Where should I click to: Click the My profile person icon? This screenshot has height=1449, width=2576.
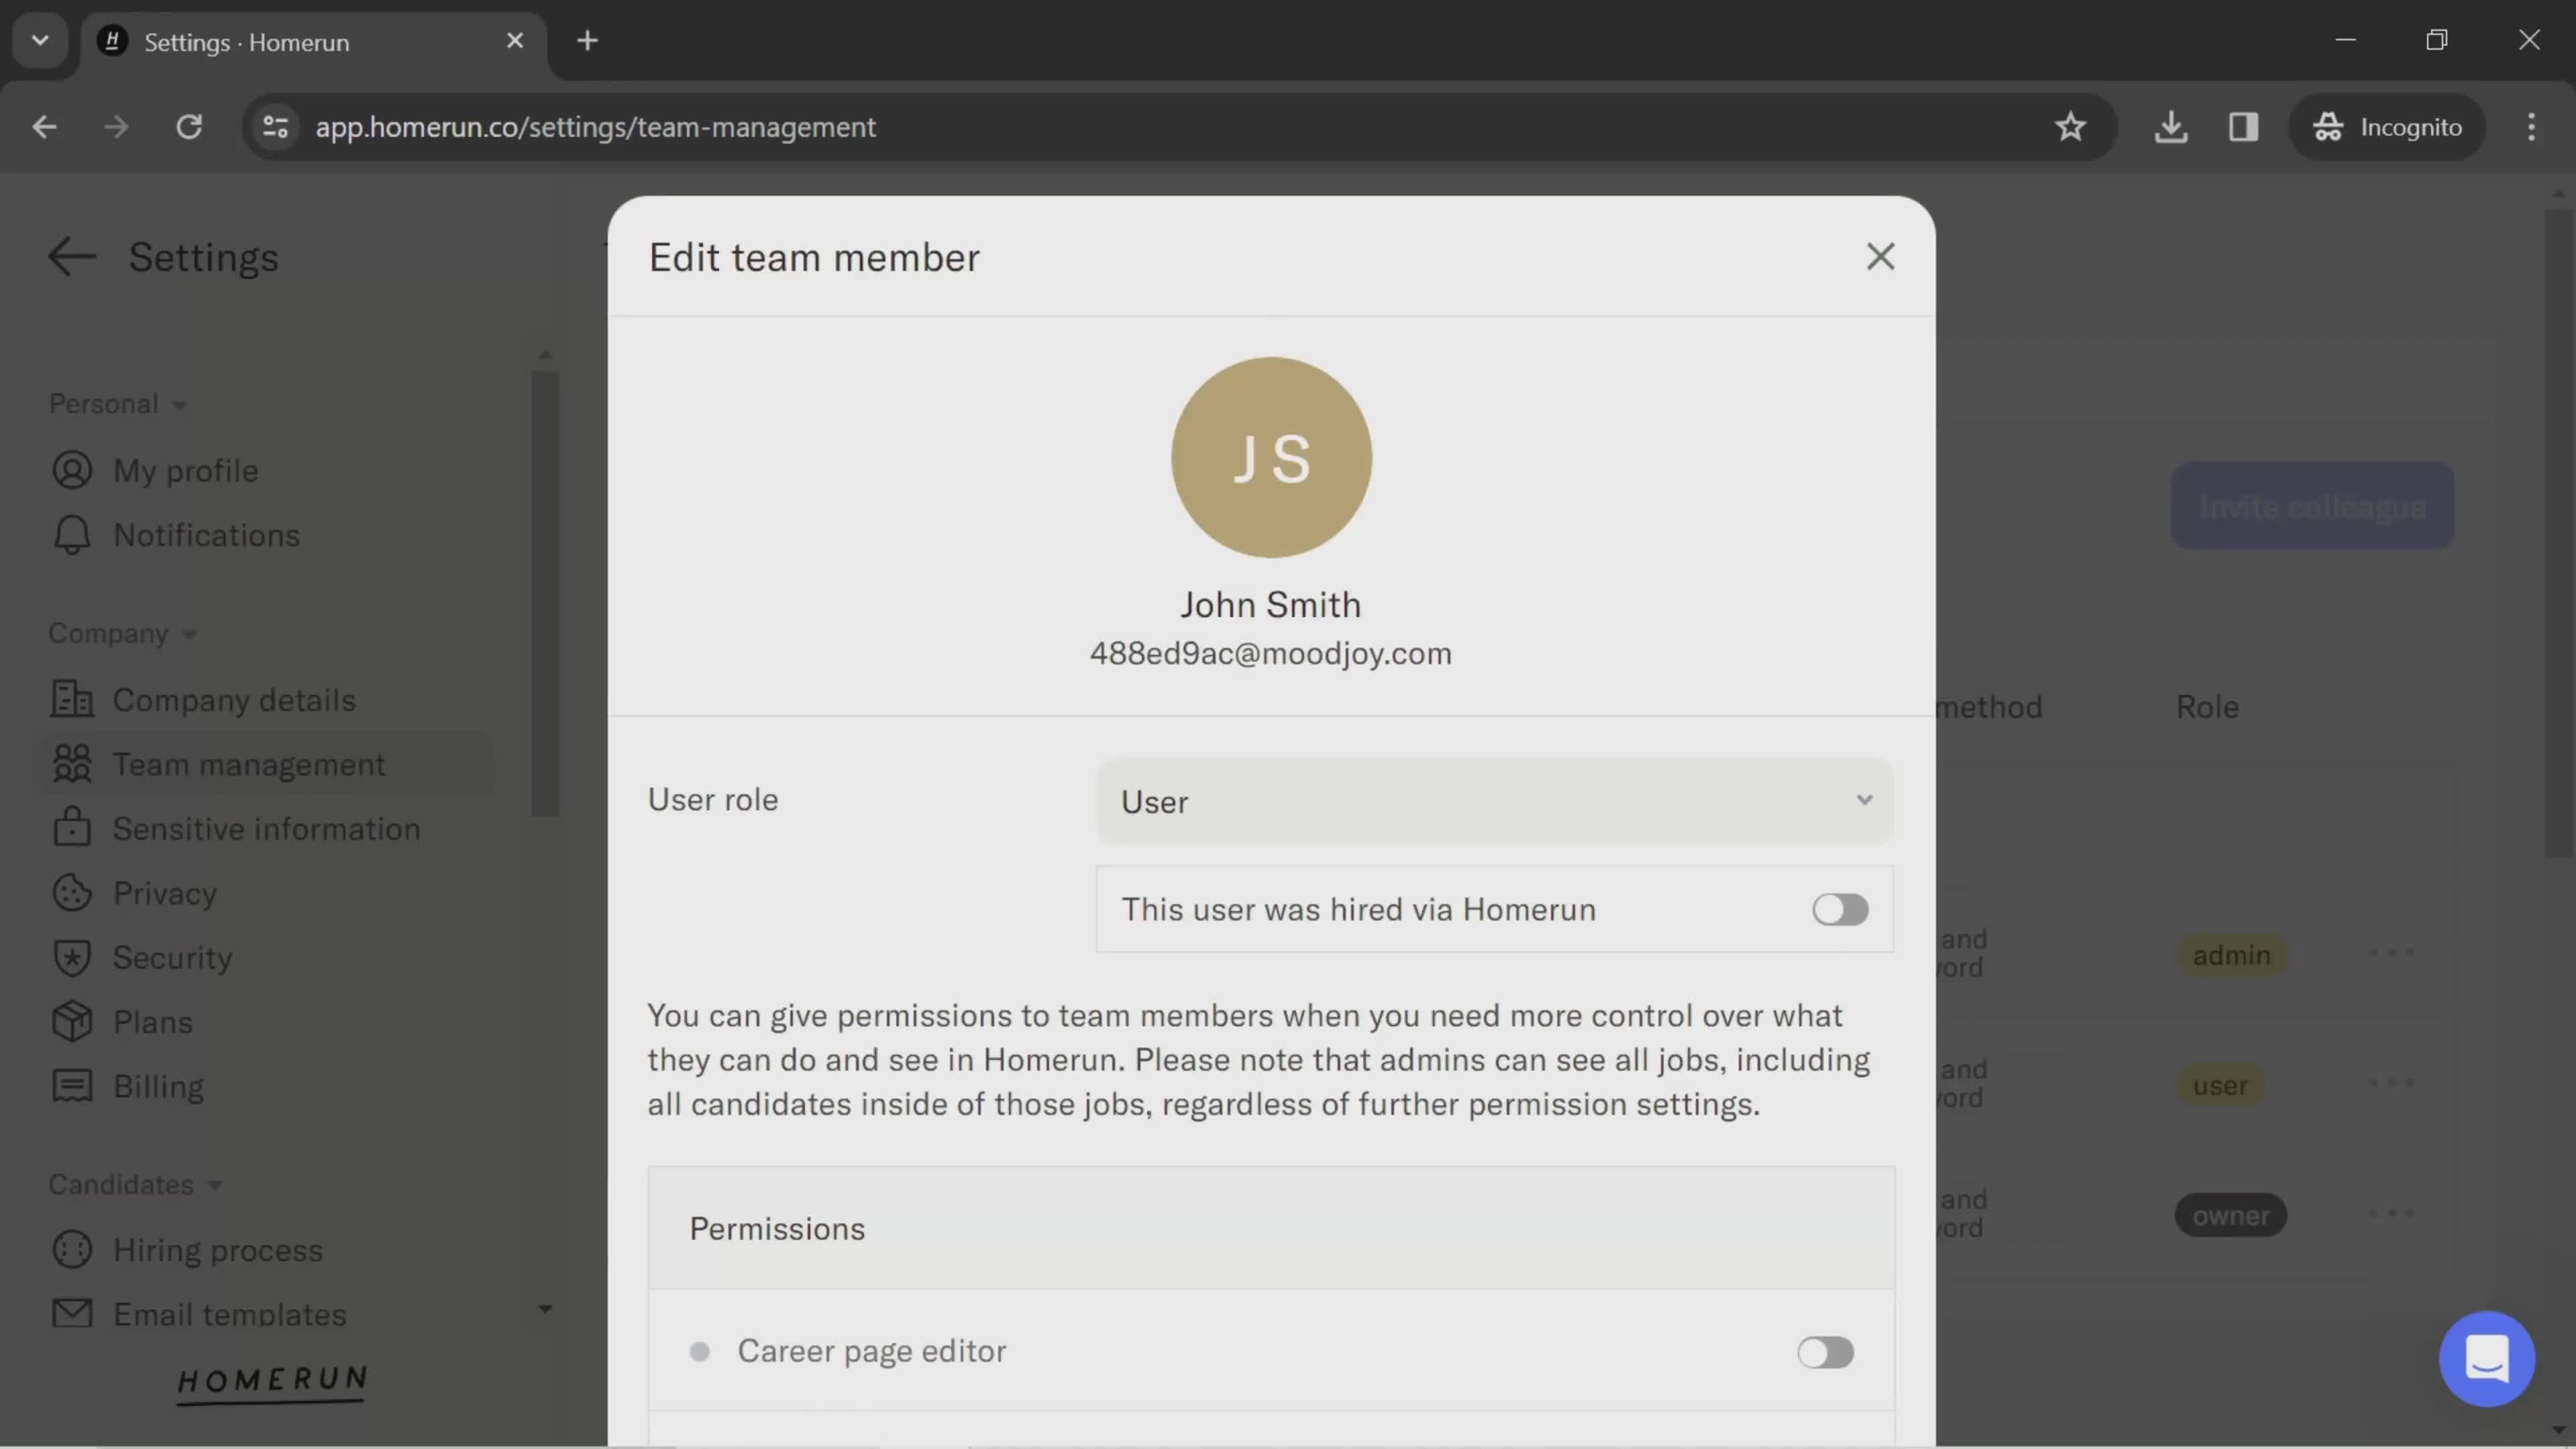(72, 470)
